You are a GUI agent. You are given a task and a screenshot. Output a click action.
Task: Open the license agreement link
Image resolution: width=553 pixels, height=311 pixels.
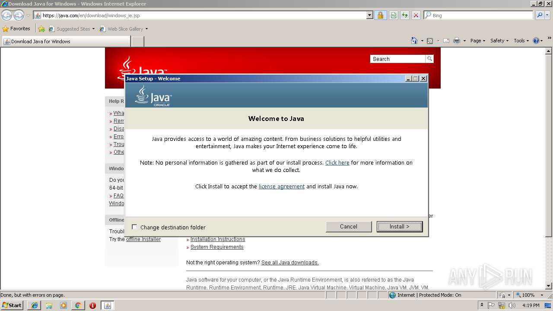282,186
